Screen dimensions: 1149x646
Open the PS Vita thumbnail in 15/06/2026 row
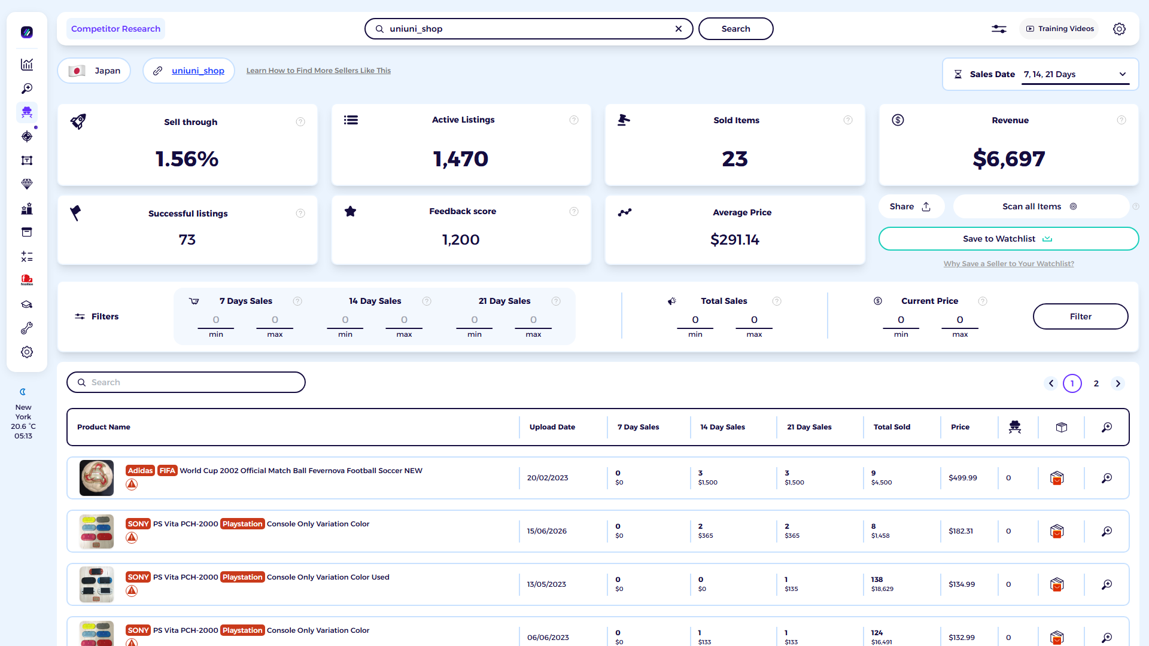[x=96, y=531]
